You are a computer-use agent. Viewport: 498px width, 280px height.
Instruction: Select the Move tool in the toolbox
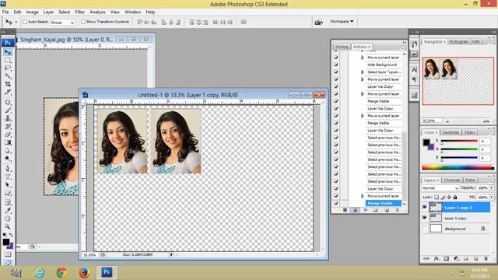pyautogui.click(x=8, y=52)
